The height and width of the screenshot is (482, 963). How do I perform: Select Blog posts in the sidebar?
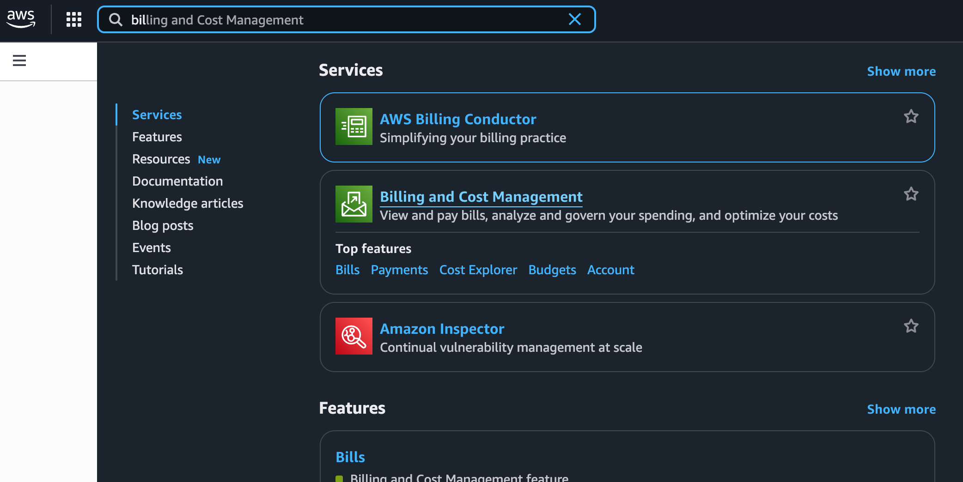pos(163,225)
